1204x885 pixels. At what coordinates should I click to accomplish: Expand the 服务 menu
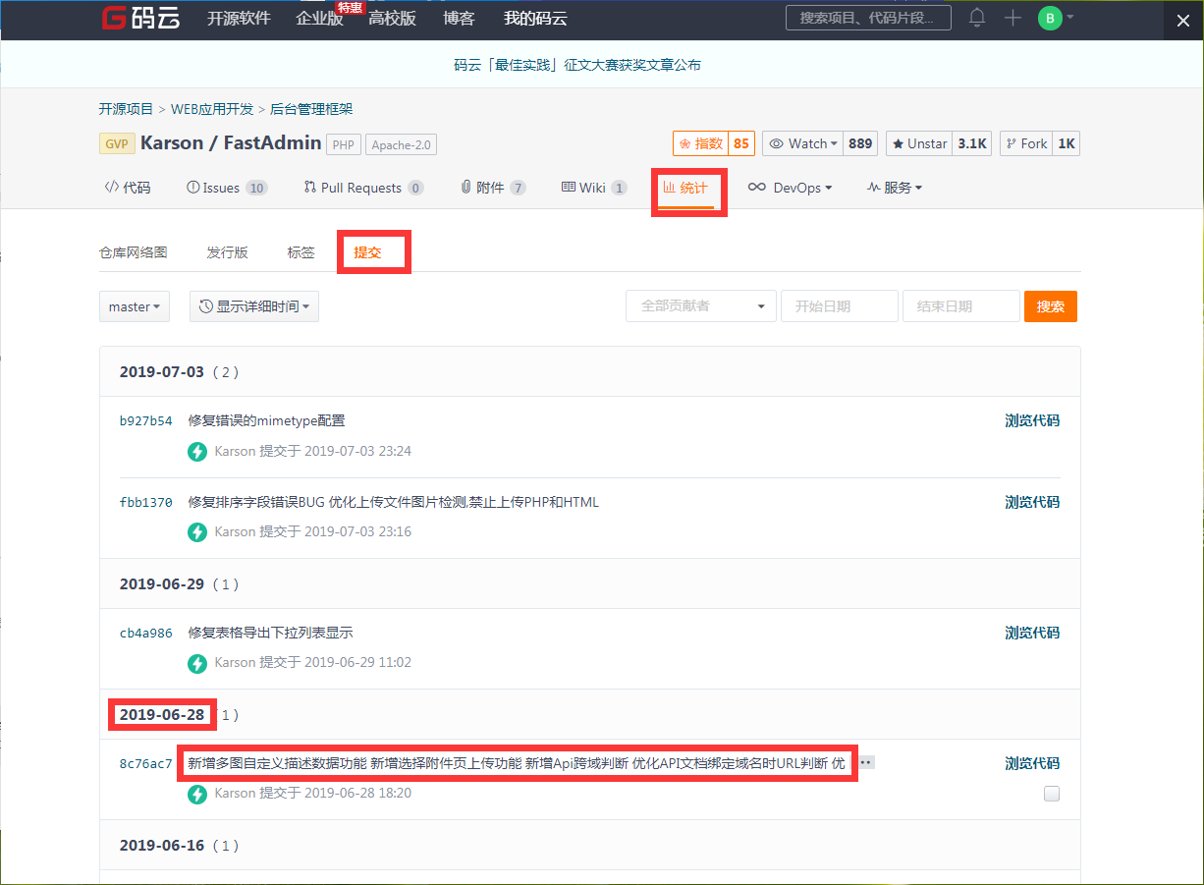coord(895,188)
